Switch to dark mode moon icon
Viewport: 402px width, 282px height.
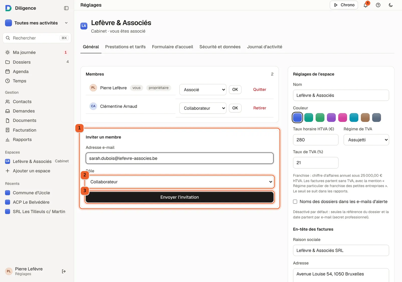coord(391,5)
